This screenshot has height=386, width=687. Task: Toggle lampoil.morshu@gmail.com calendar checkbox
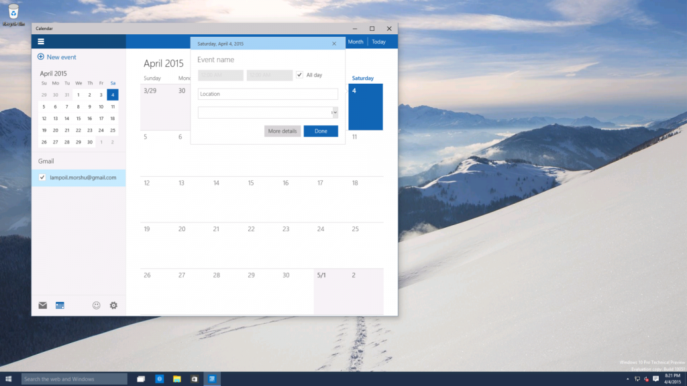point(42,177)
